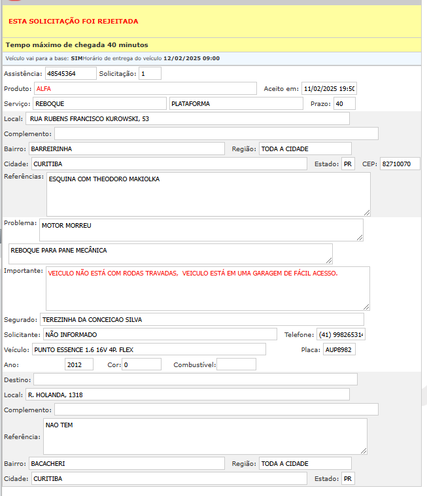Select the Bairro field containing BARREIRINHA

click(x=126, y=149)
